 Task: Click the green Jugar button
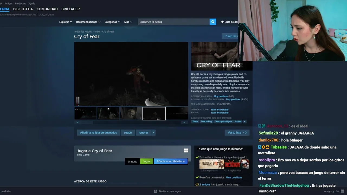pyautogui.click(x=146, y=161)
